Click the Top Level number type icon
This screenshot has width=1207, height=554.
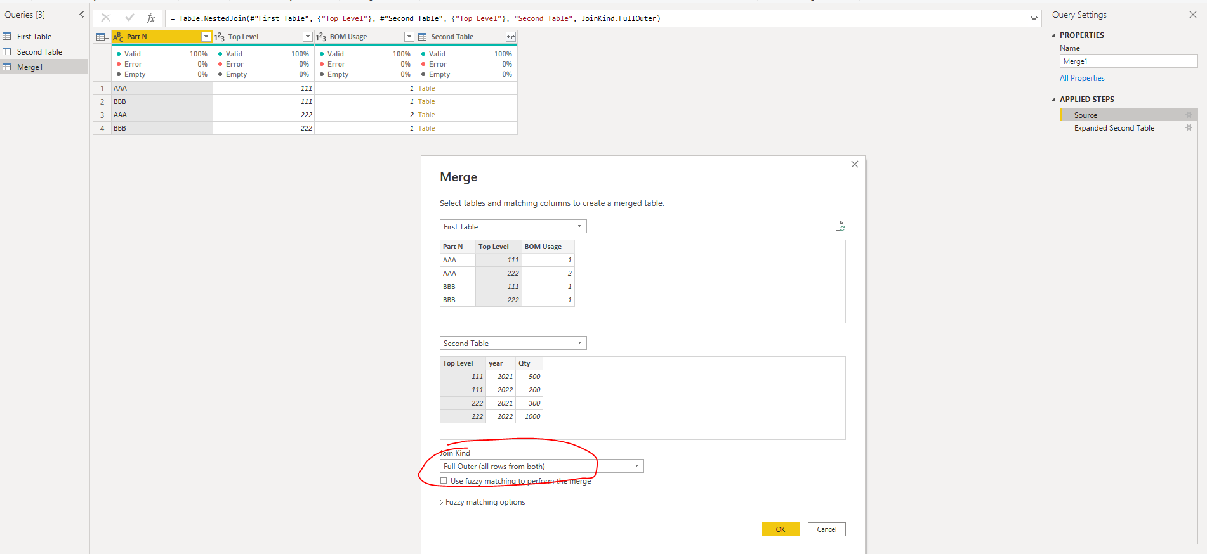click(x=220, y=37)
